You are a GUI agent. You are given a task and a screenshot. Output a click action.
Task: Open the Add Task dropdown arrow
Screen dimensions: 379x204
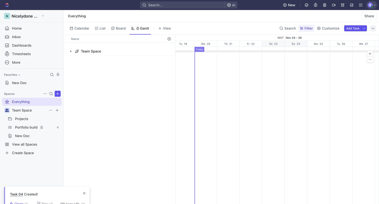364,28
